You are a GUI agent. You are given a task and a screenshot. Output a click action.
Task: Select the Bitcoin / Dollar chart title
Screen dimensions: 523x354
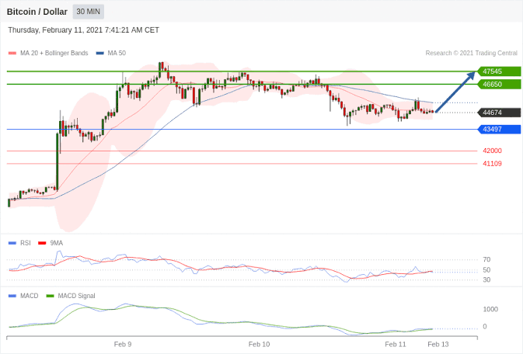[x=37, y=12]
